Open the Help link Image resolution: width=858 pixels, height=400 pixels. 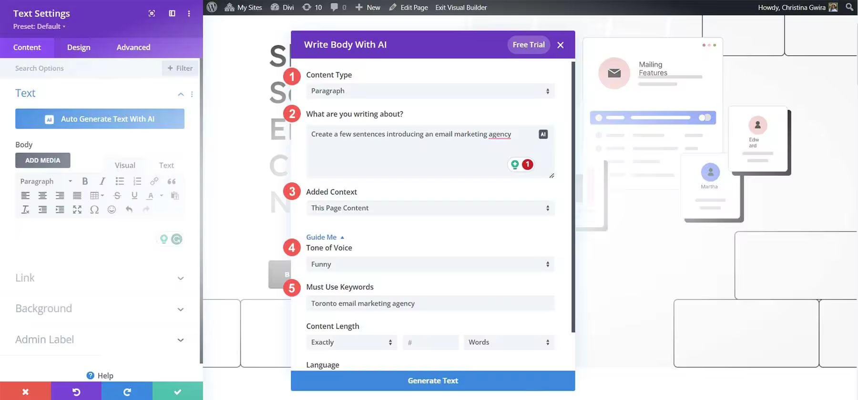click(100, 376)
